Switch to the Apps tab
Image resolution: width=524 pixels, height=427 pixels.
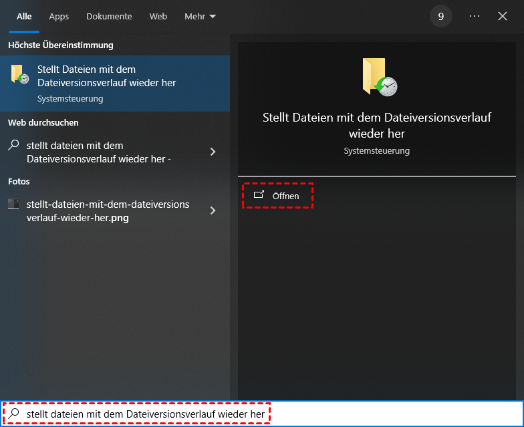point(59,16)
